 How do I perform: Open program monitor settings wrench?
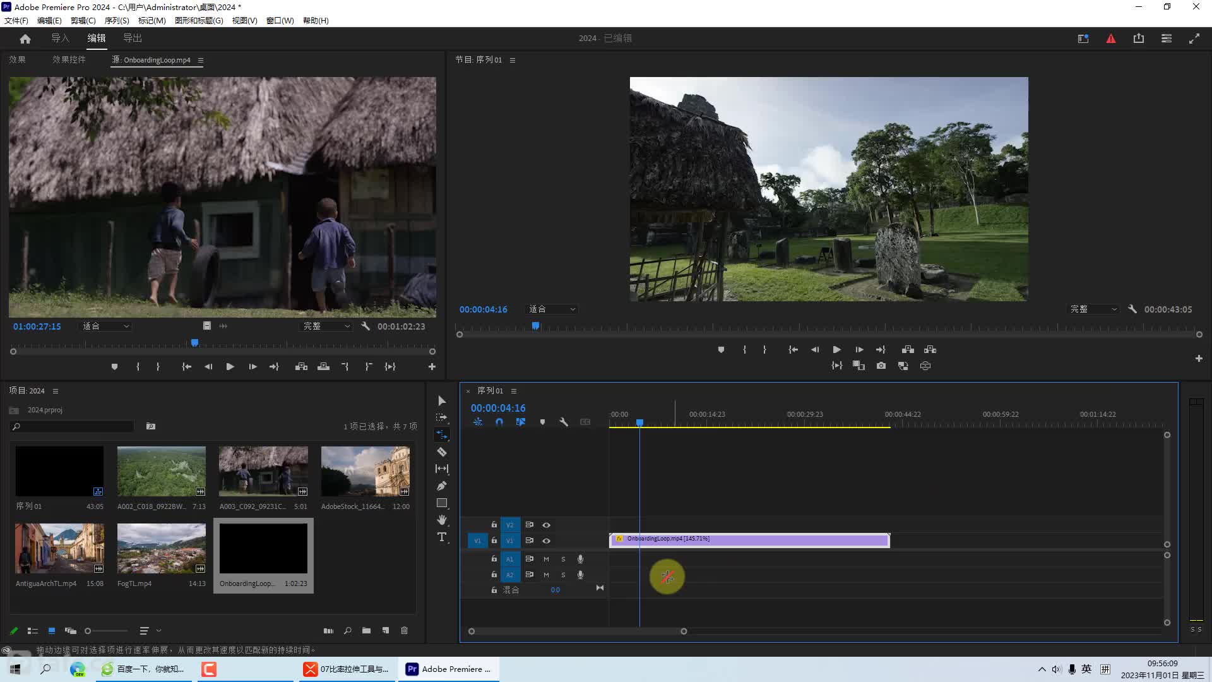pyautogui.click(x=1132, y=309)
